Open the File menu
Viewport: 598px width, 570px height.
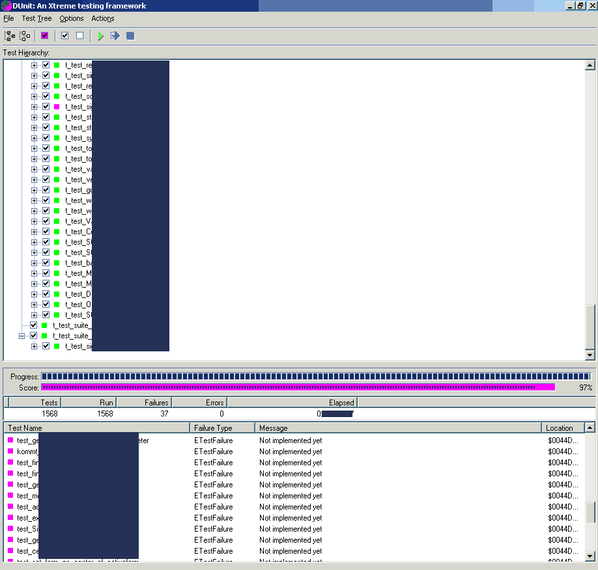click(8, 18)
